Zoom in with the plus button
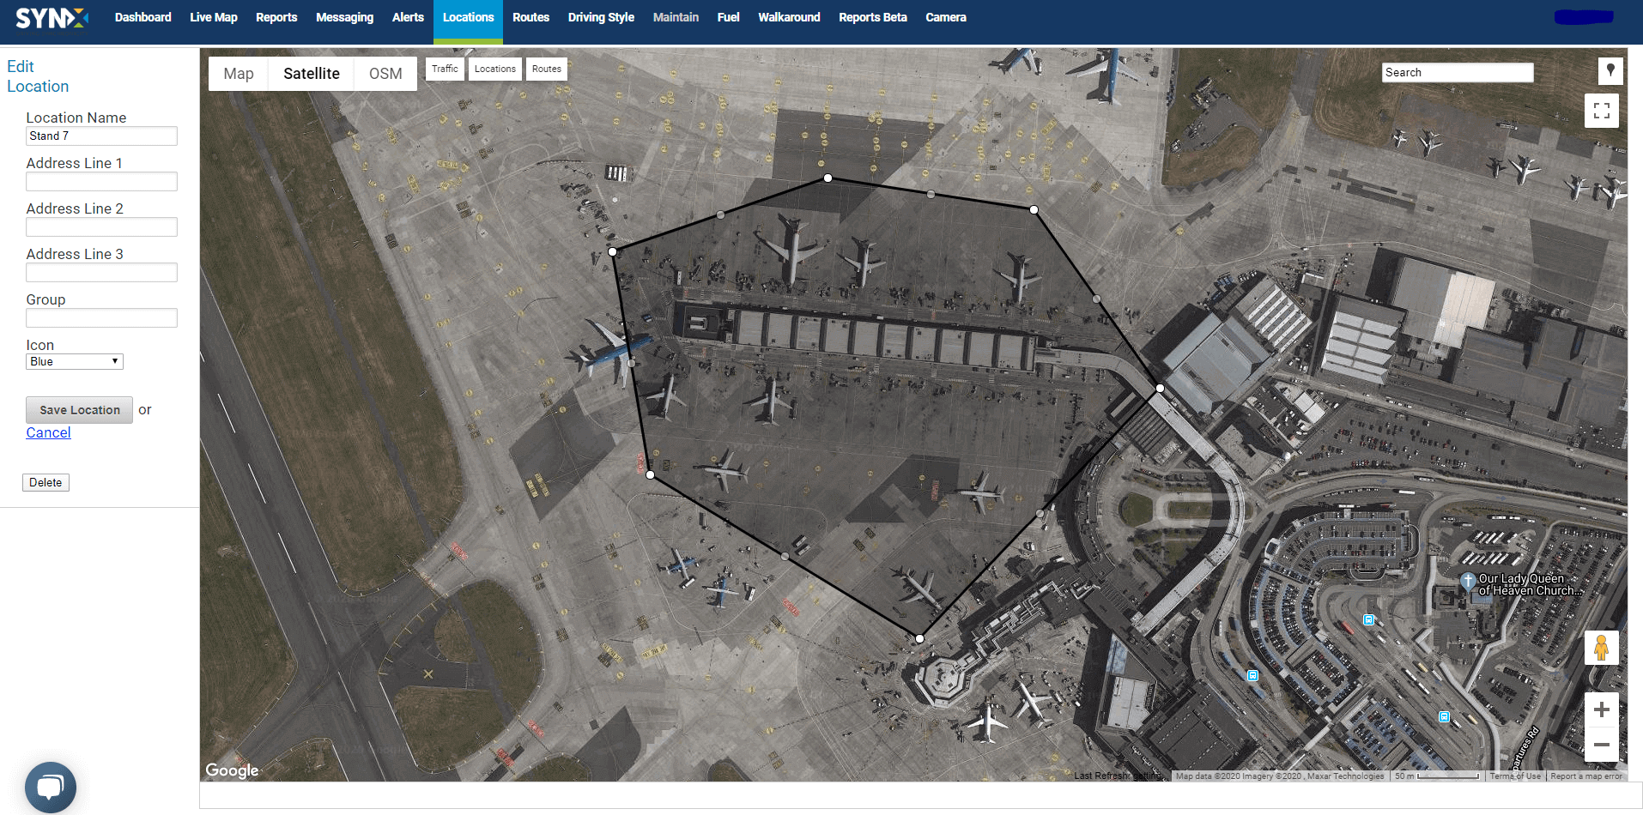This screenshot has height=815, width=1643. 1601,709
